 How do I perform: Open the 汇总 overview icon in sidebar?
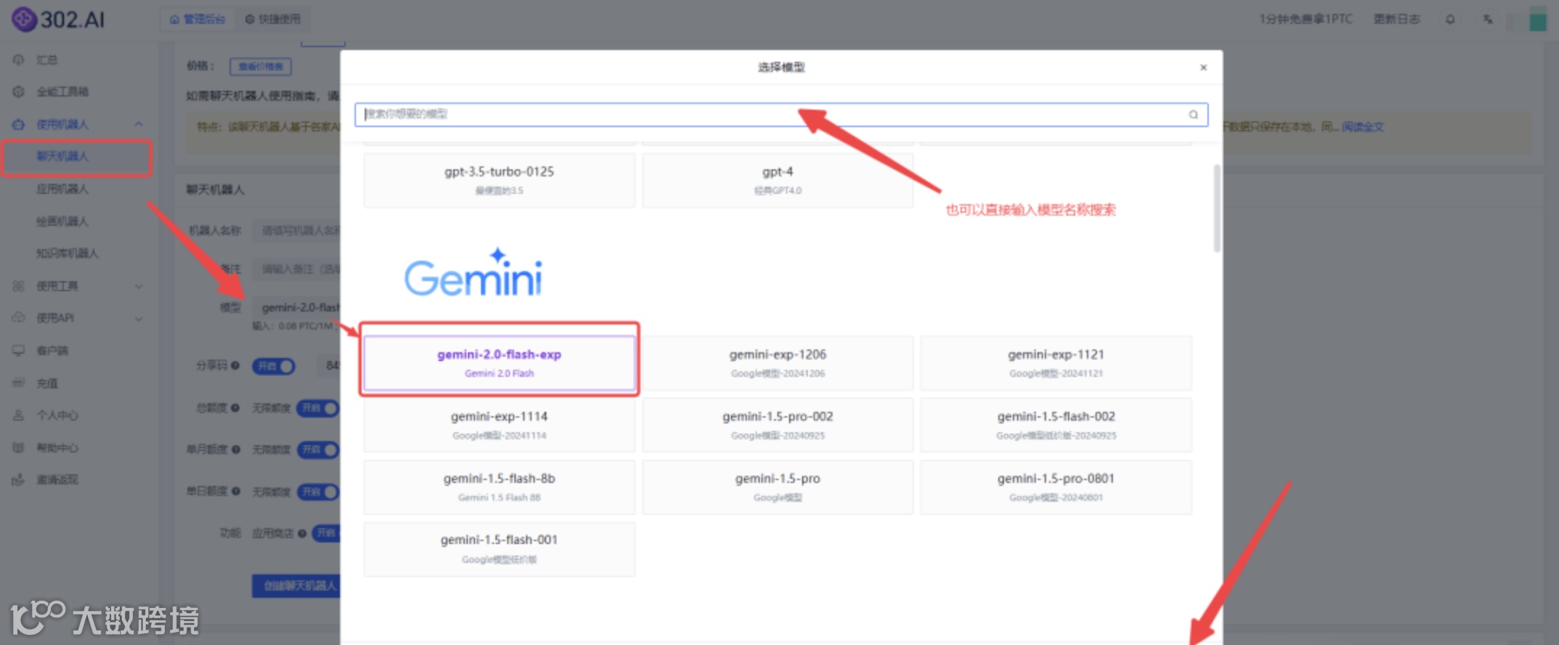point(19,60)
